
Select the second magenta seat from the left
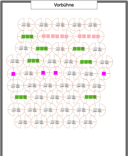pos(43,73)
